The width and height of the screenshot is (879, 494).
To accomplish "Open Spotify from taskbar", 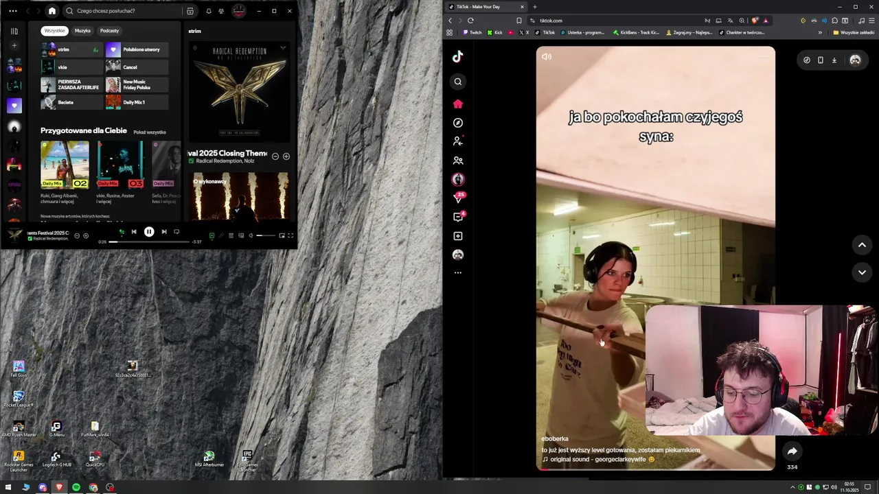I will [x=76, y=487].
